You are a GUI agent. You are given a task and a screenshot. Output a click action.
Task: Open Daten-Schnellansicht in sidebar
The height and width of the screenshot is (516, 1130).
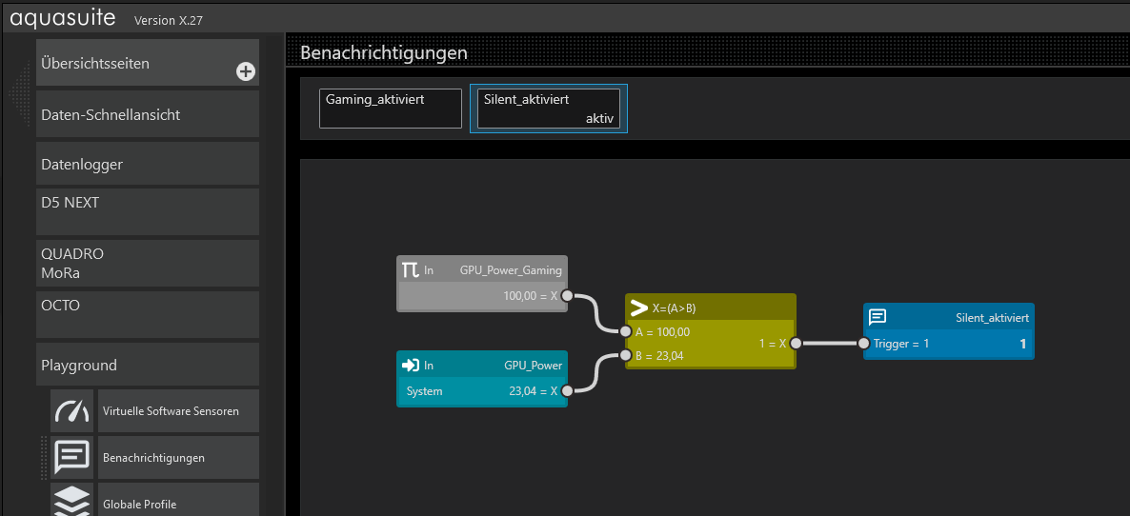[148, 114]
